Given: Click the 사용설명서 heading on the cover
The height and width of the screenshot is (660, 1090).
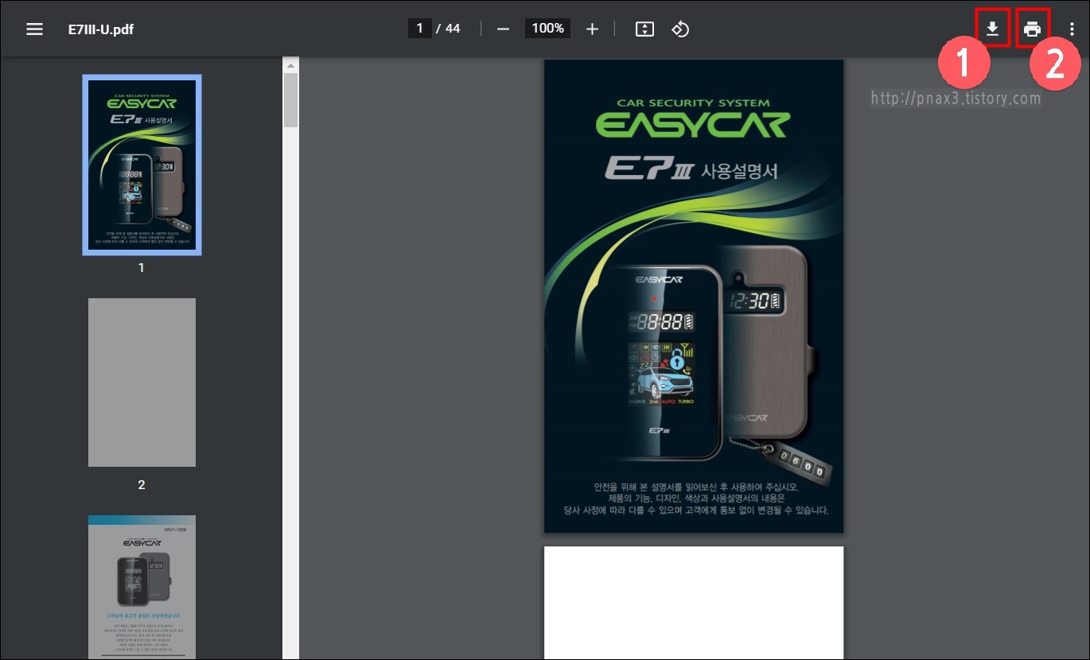Looking at the screenshot, I should click(x=739, y=171).
